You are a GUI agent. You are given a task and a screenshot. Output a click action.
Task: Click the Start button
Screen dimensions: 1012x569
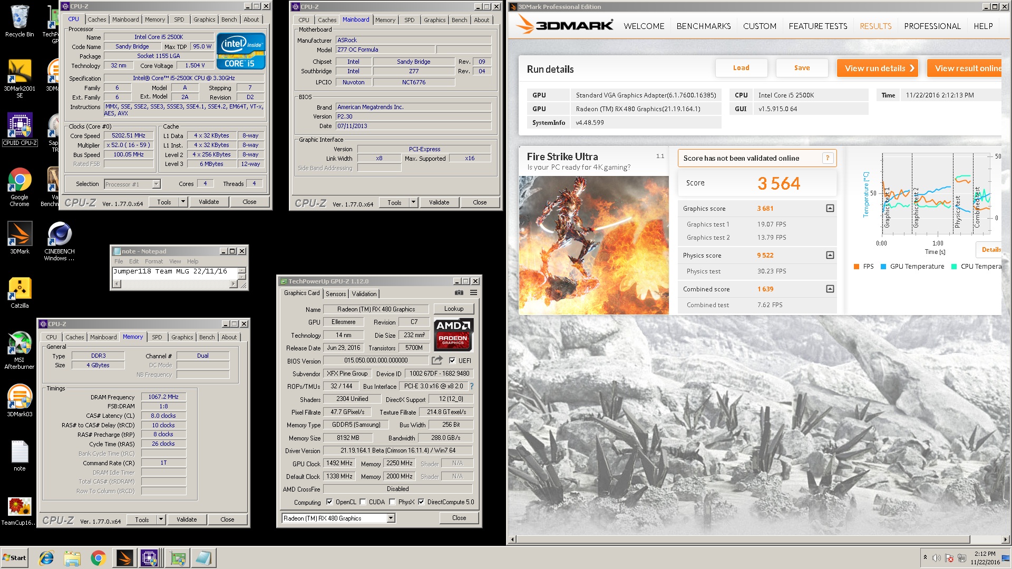pyautogui.click(x=15, y=558)
